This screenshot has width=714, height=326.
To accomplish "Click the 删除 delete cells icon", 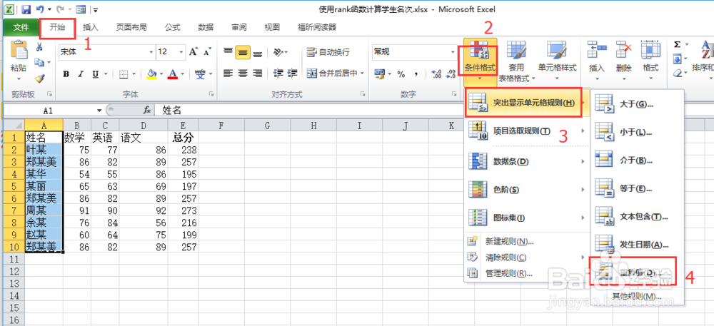I will coord(623,49).
